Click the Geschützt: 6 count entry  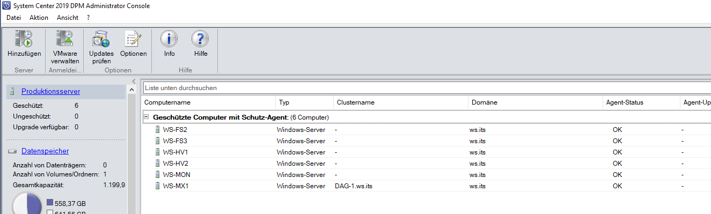click(x=46, y=106)
